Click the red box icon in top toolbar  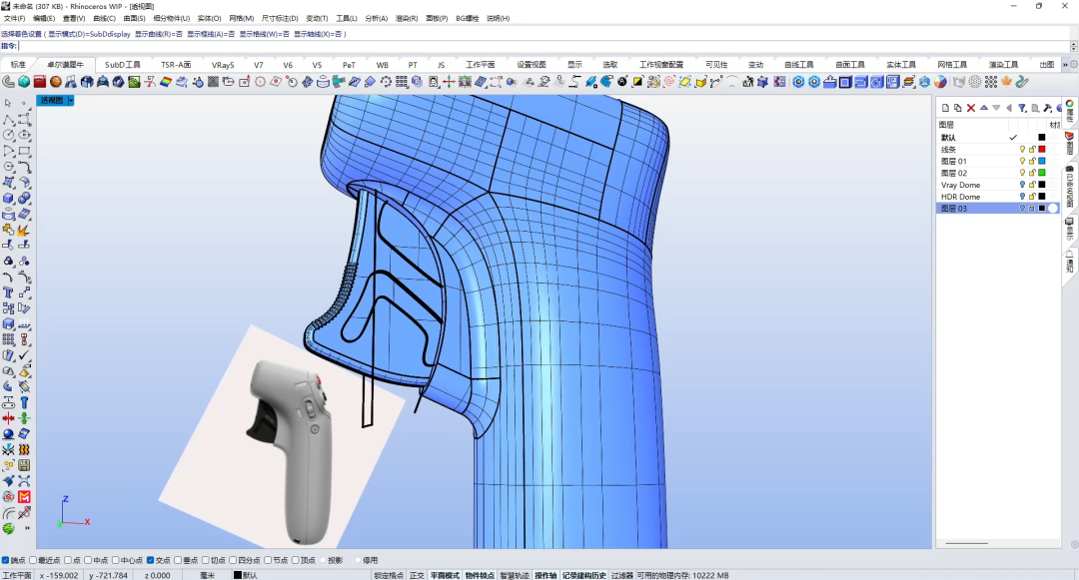40,82
